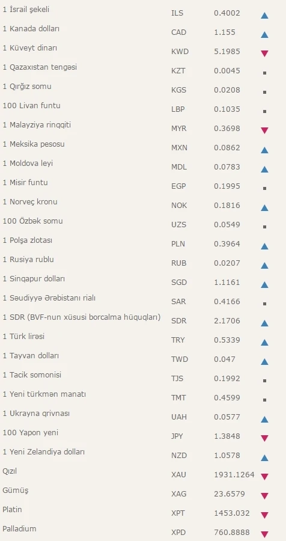Click the EGP currency code
The height and width of the screenshot is (541, 286).
pyautogui.click(x=178, y=186)
